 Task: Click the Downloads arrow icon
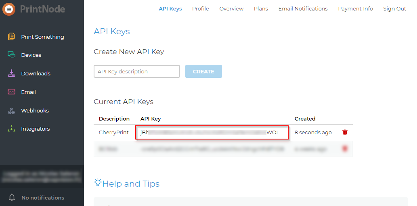click(x=11, y=73)
